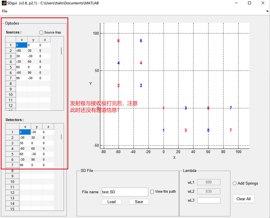The image size is (270, 218).
Task: Click blue detector marker 4 on plot
Action: 118,63
